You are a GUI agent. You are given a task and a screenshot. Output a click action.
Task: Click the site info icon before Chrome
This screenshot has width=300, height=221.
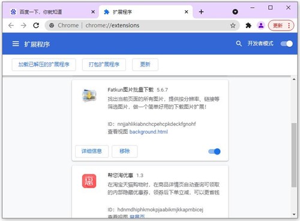52,25
